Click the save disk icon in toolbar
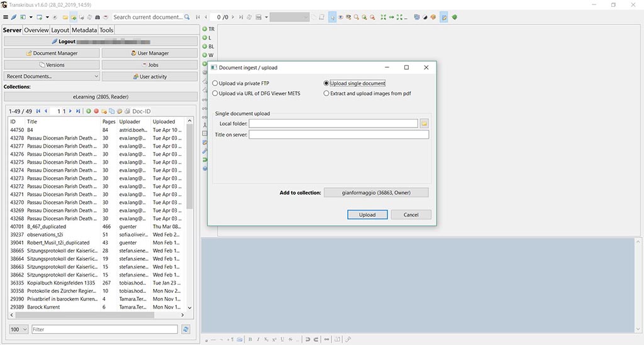The width and height of the screenshot is (644, 345). pos(258,17)
